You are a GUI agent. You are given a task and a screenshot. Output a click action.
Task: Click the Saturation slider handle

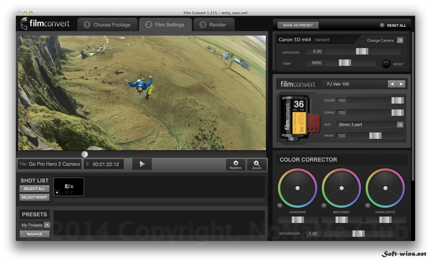click(x=358, y=233)
